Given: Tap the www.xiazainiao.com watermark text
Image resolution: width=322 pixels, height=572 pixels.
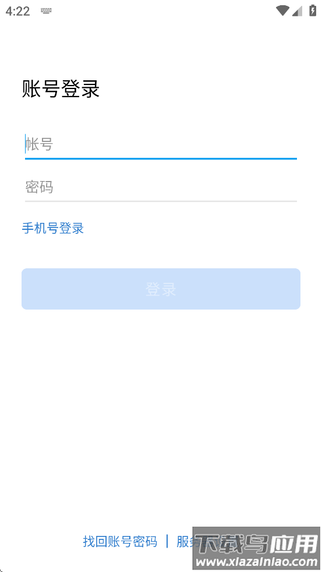Looking at the screenshot, I should click(257, 562).
